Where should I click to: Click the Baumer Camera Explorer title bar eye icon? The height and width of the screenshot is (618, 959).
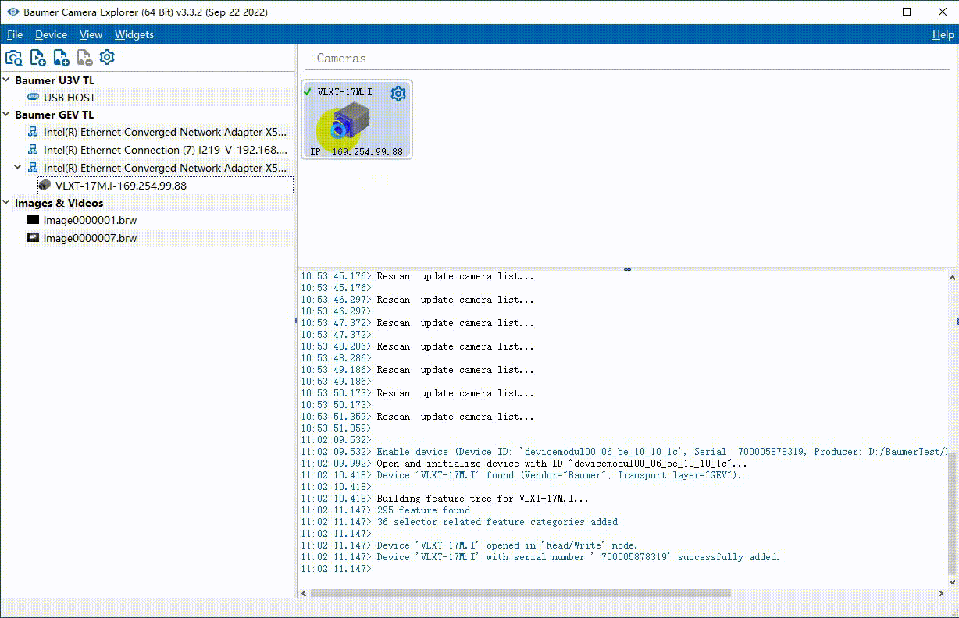click(12, 12)
